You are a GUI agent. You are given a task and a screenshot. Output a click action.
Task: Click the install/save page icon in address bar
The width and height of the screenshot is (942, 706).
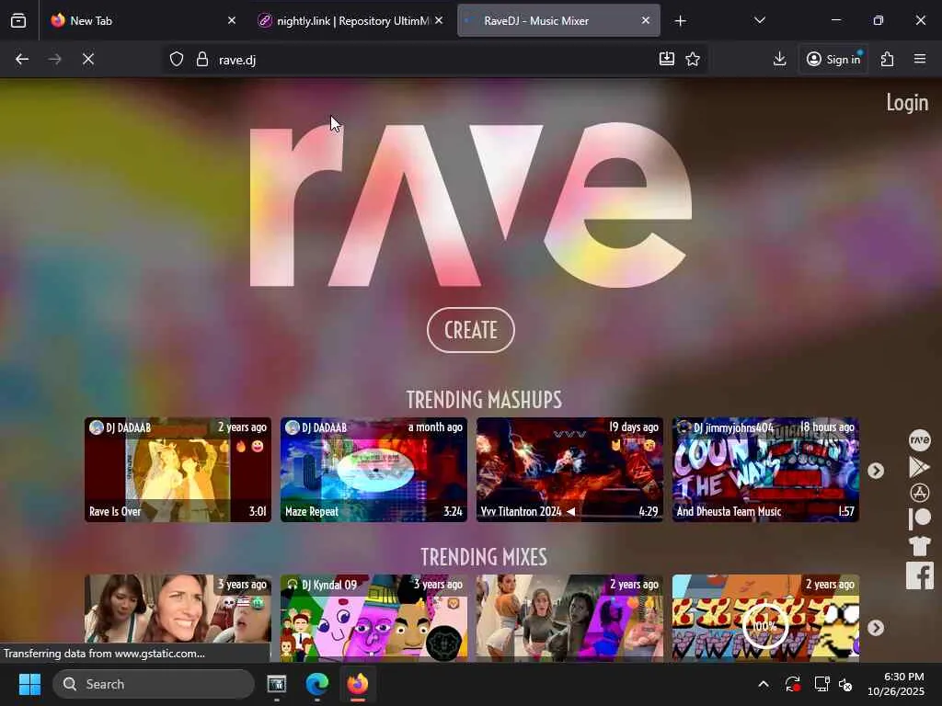click(666, 59)
